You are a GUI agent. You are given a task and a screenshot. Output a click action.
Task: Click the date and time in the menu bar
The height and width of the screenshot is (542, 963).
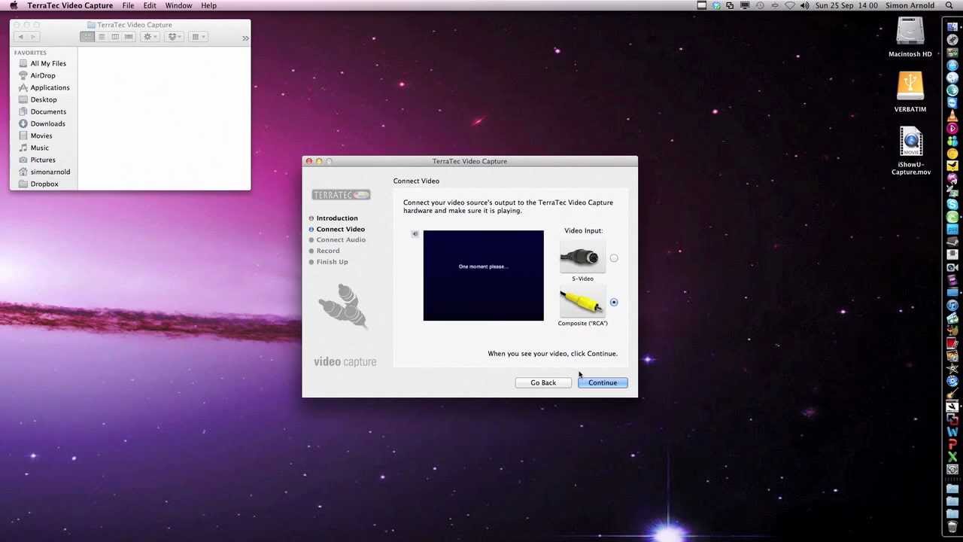pyautogui.click(x=846, y=5)
